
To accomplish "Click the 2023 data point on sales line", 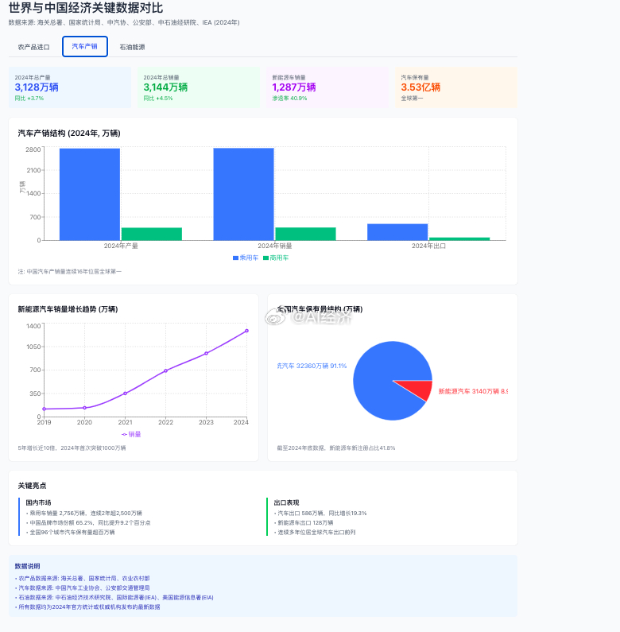I will pos(207,354).
